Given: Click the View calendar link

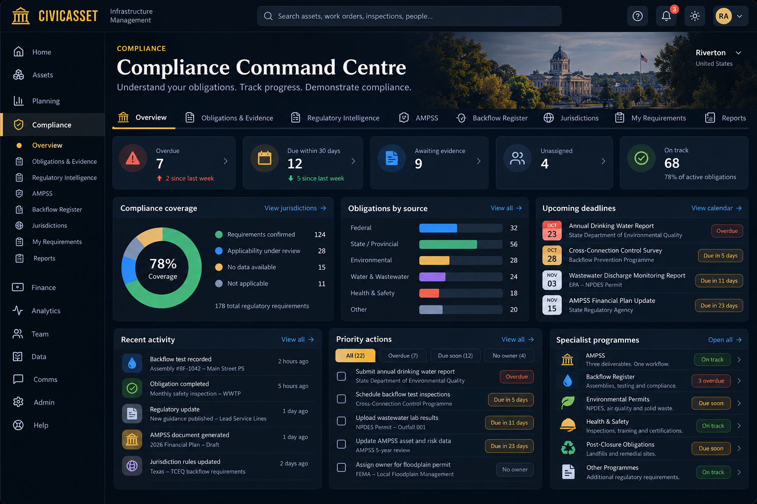Looking at the screenshot, I should coord(717,208).
